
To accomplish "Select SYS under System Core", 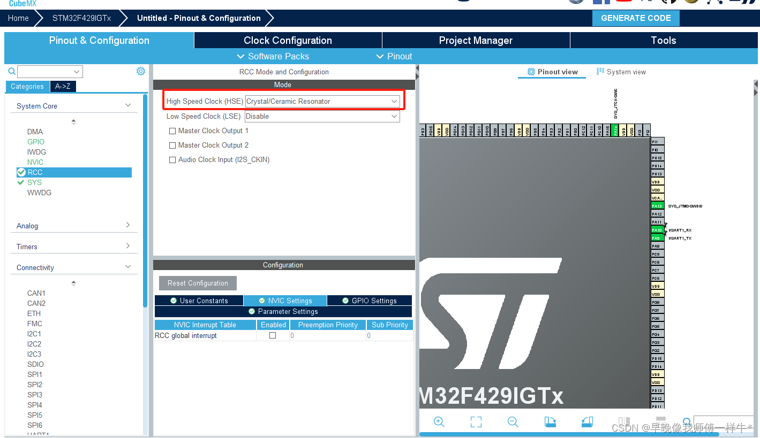I will 34,182.
